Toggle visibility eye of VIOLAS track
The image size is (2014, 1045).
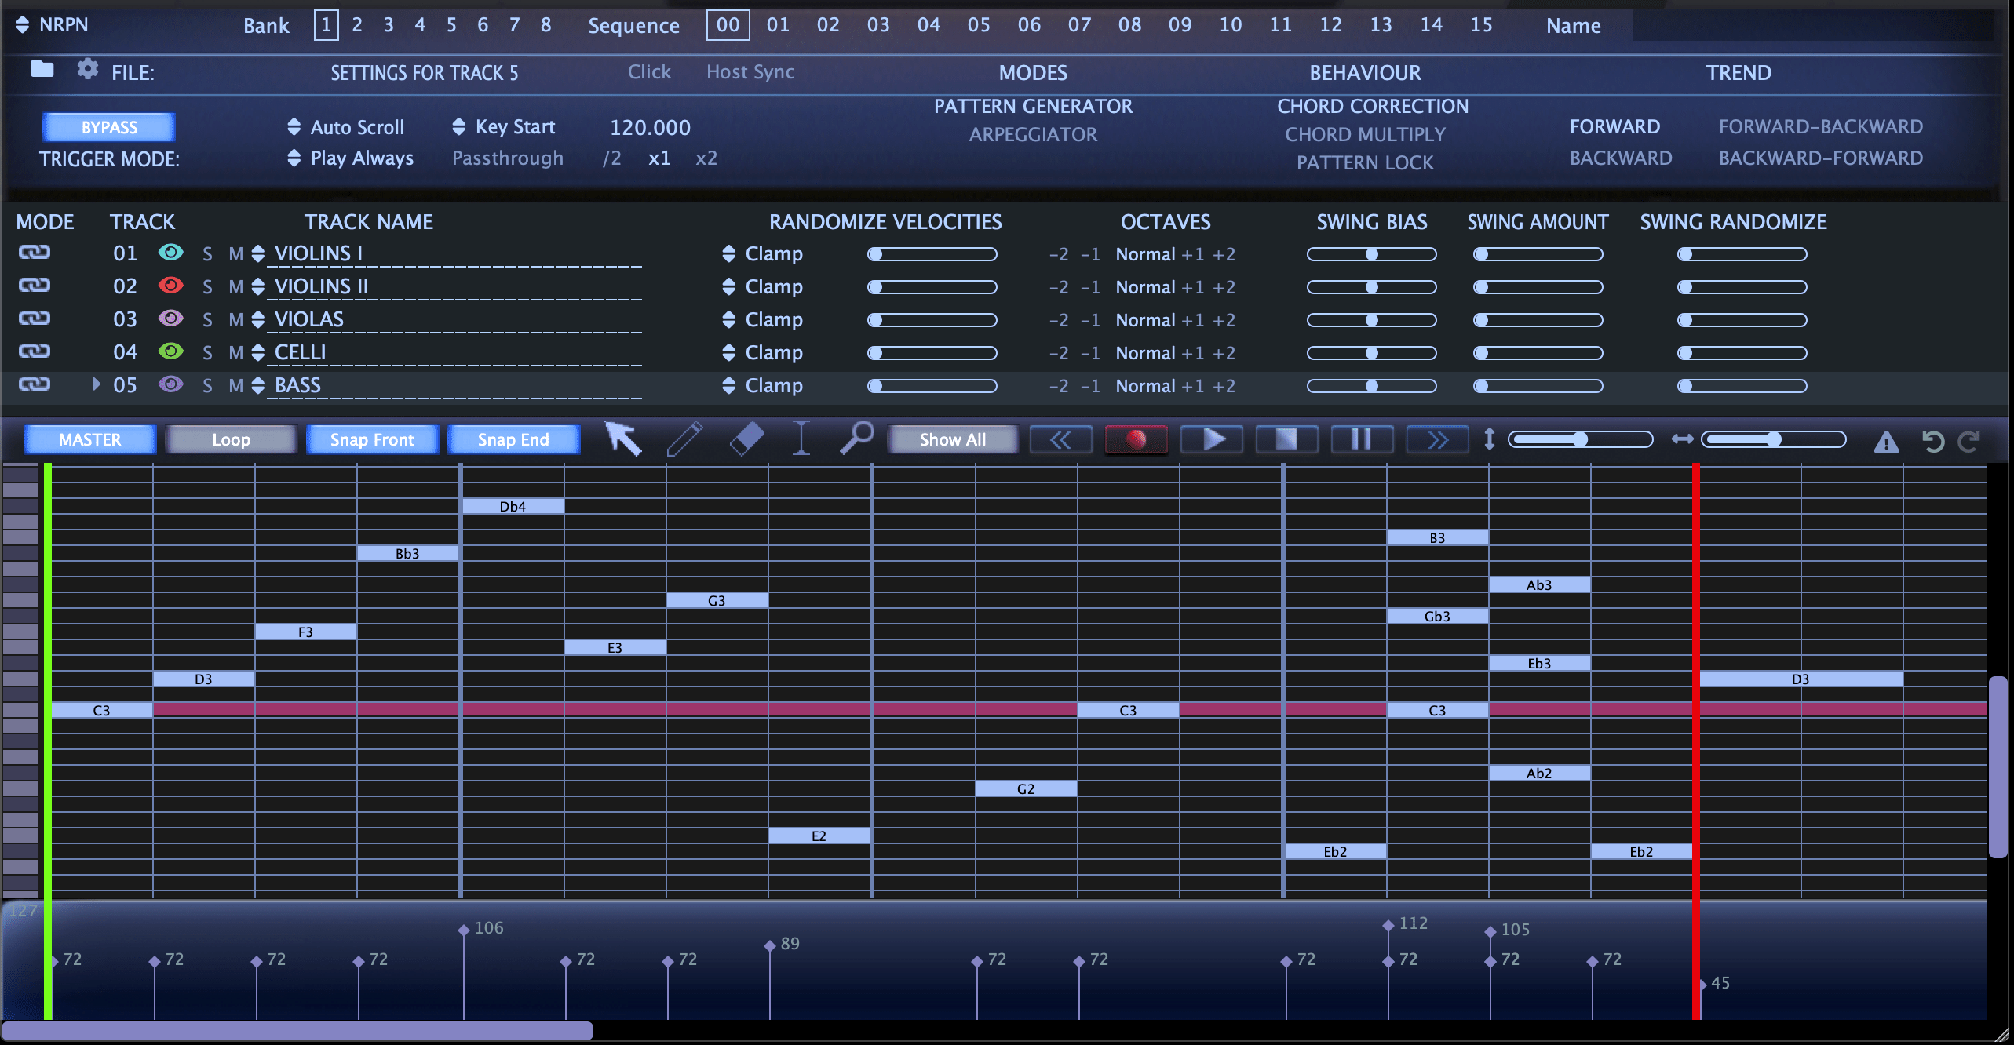point(170,319)
